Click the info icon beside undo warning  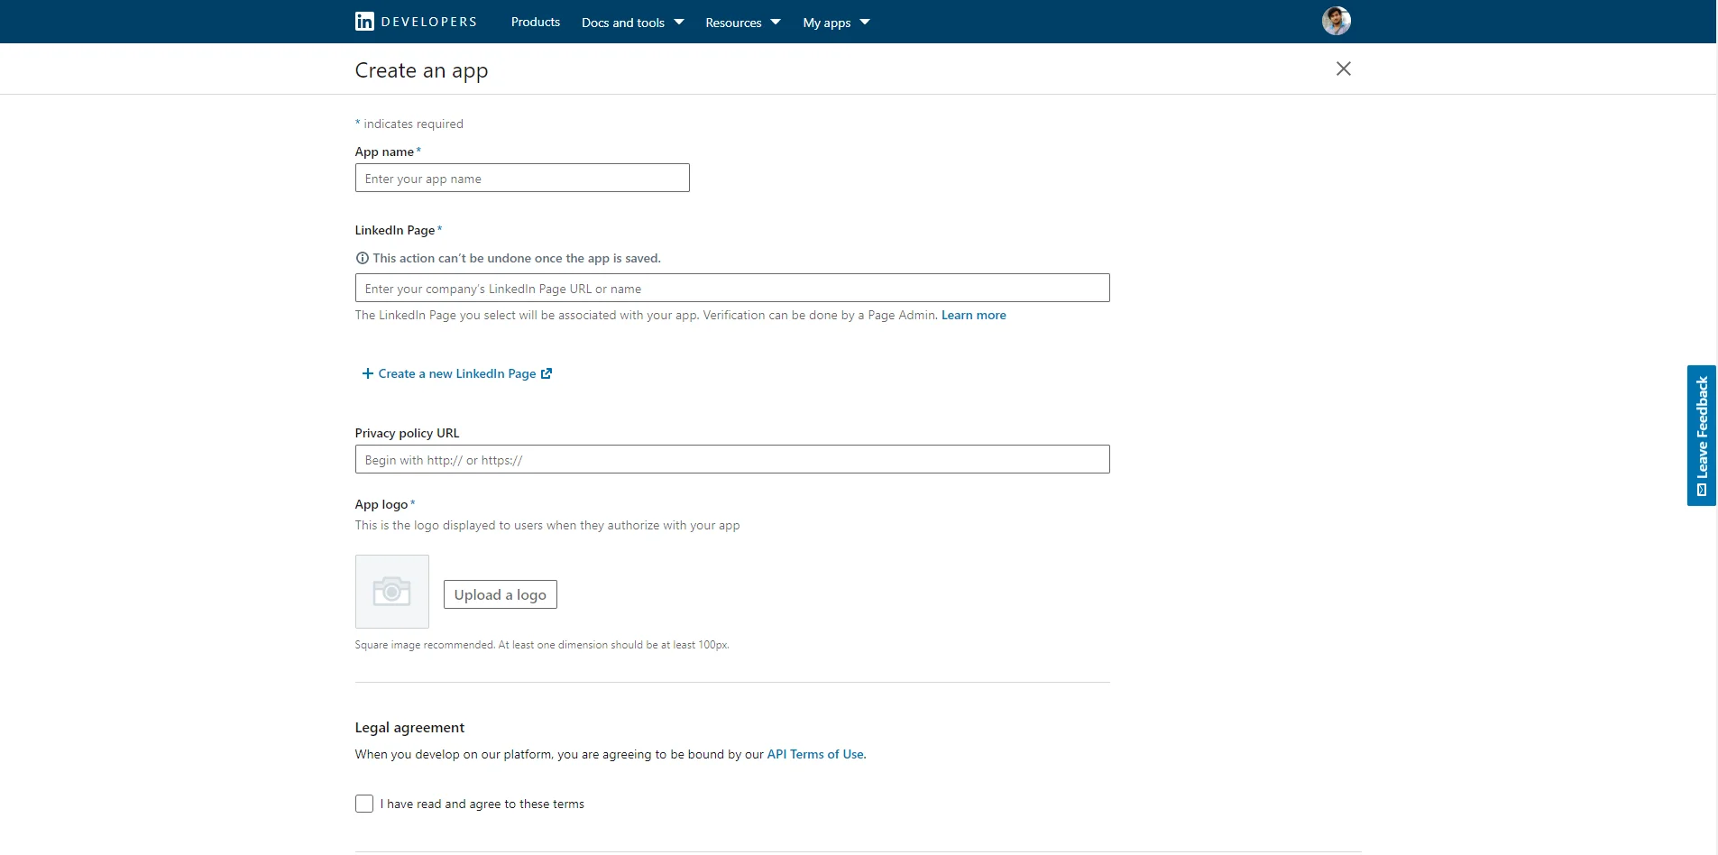pyautogui.click(x=363, y=258)
